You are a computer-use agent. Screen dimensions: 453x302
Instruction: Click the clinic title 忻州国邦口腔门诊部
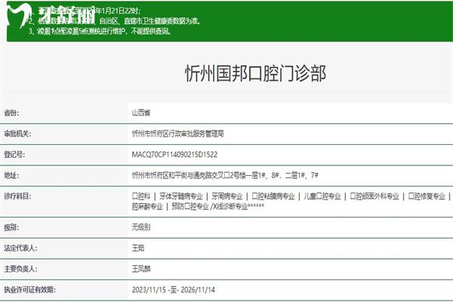[255, 73]
